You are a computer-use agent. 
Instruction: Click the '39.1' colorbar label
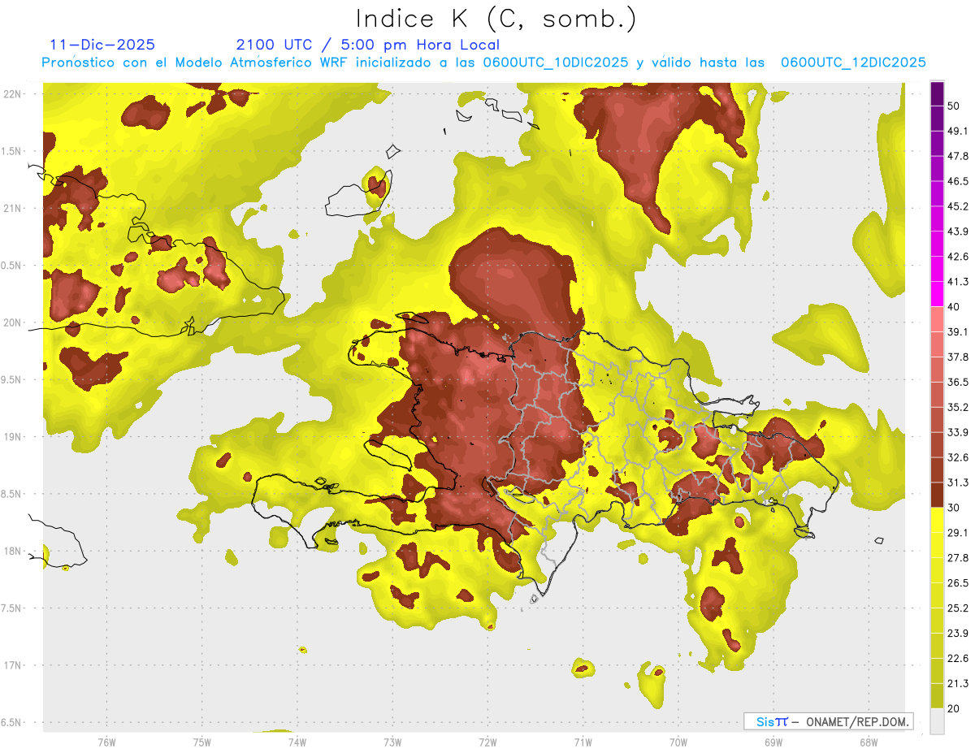pyautogui.click(x=958, y=331)
